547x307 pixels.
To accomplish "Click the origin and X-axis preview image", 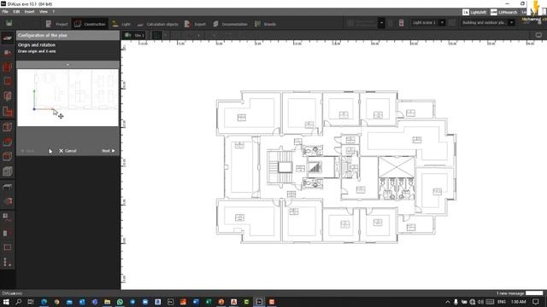I will pos(68,97).
